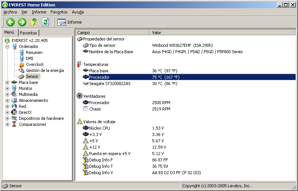This screenshot has height=191, width=298.
Task: Open the Ayuda menu
Action: (x=78, y=12)
